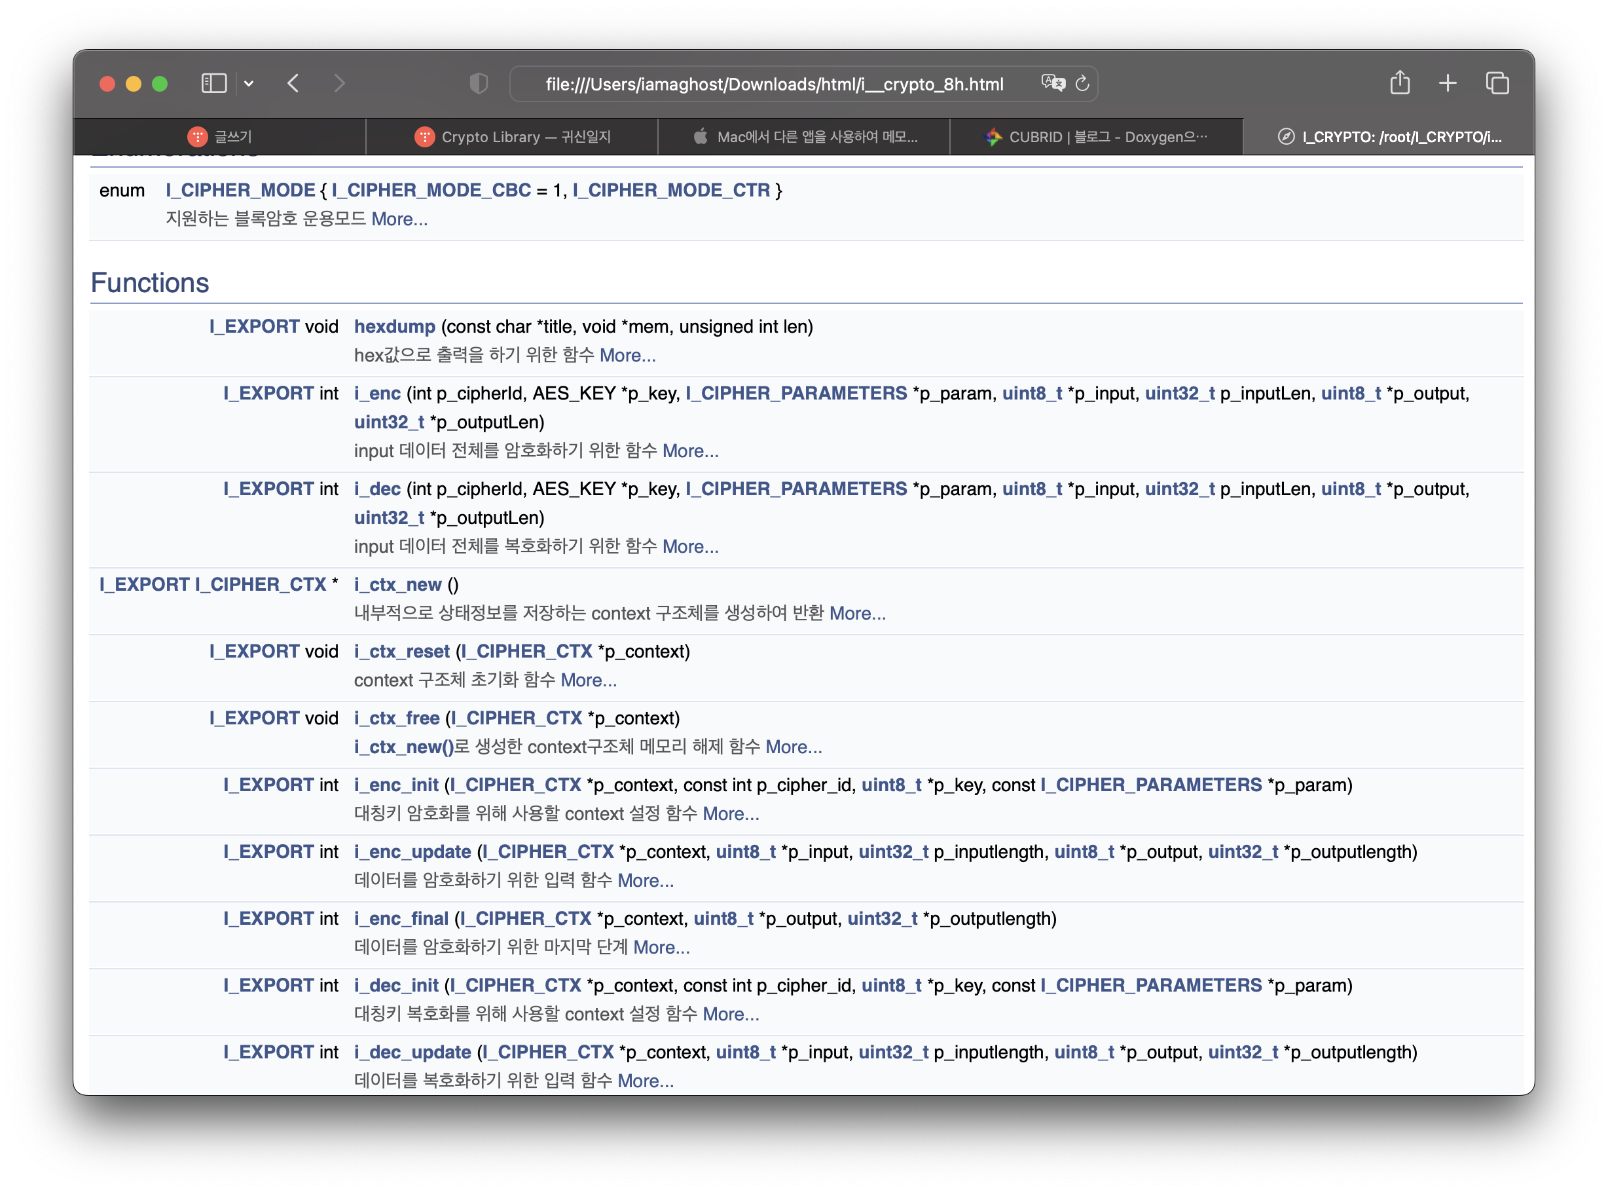
Task: Click the translate page icon
Action: pyautogui.click(x=1053, y=84)
